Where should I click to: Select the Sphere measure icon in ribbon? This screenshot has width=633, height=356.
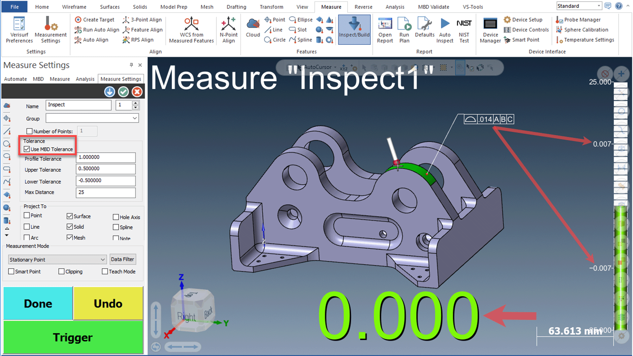click(x=319, y=30)
